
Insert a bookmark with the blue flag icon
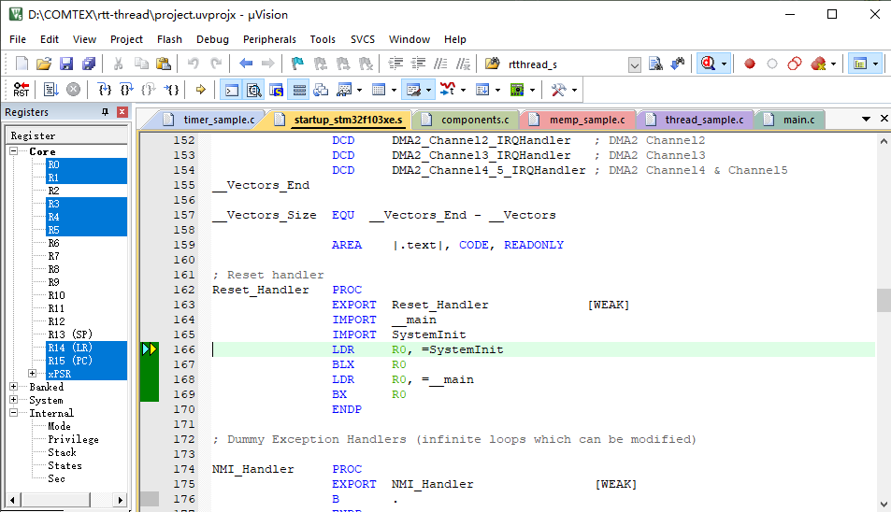tap(297, 64)
